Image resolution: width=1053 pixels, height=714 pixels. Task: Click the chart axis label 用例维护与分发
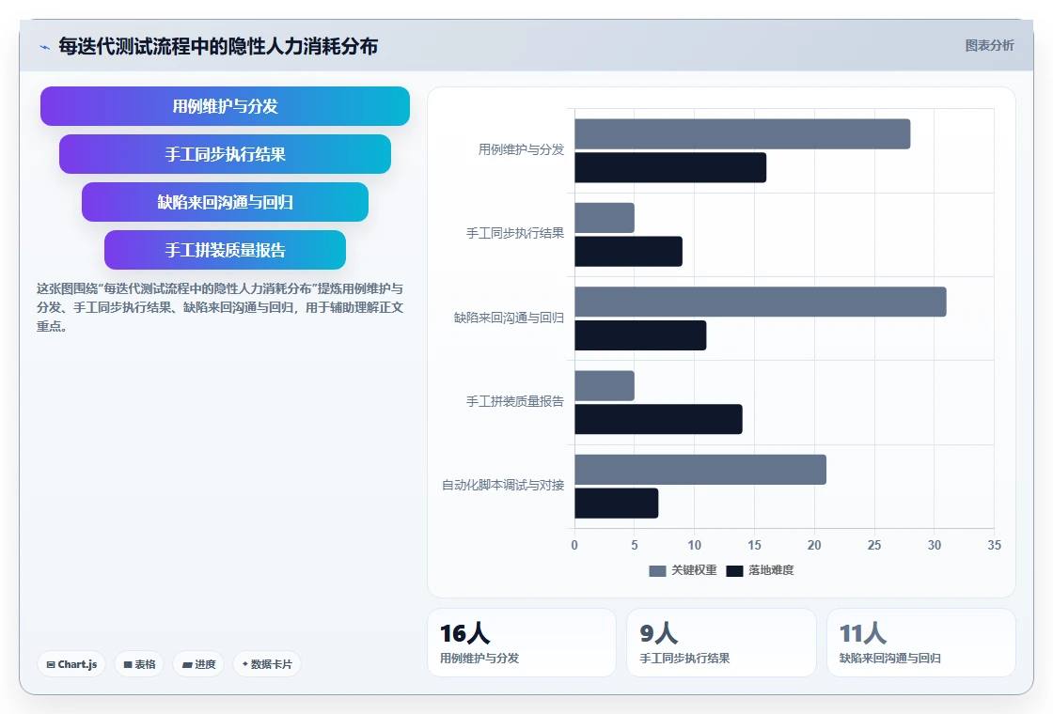pyautogui.click(x=521, y=149)
